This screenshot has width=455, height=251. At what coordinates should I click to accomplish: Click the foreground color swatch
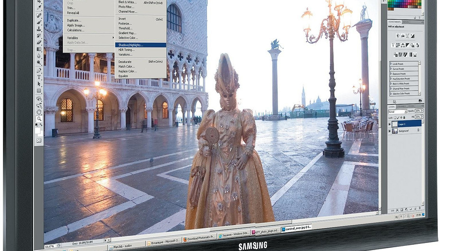pyautogui.click(x=38, y=130)
